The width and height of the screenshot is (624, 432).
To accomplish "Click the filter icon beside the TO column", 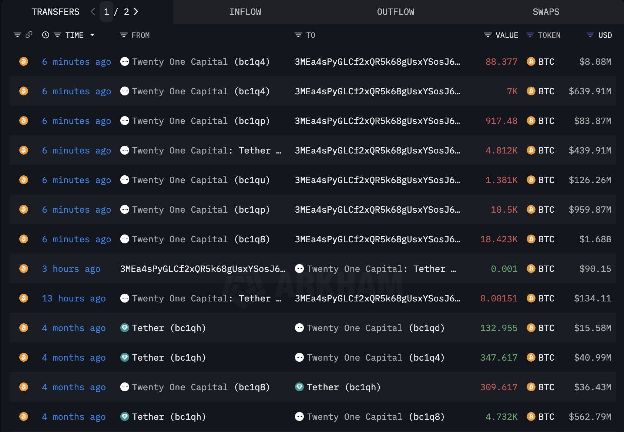I will click(298, 35).
